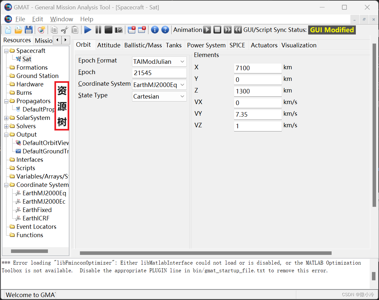Screen dimensions: 379x300
Task: Expand the Solvers folder node
Action: 6,126
